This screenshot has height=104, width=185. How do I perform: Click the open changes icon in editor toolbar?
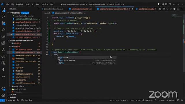[x=160, y=9]
